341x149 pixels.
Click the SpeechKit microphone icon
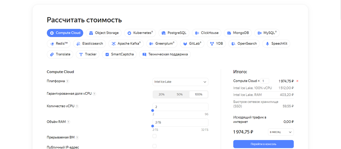pos(267,44)
